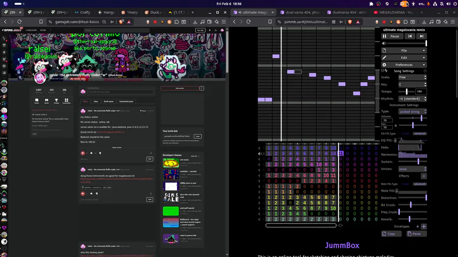Switch to the Crafty browser tab
The image size is (458, 257).
(x=82, y=13)
